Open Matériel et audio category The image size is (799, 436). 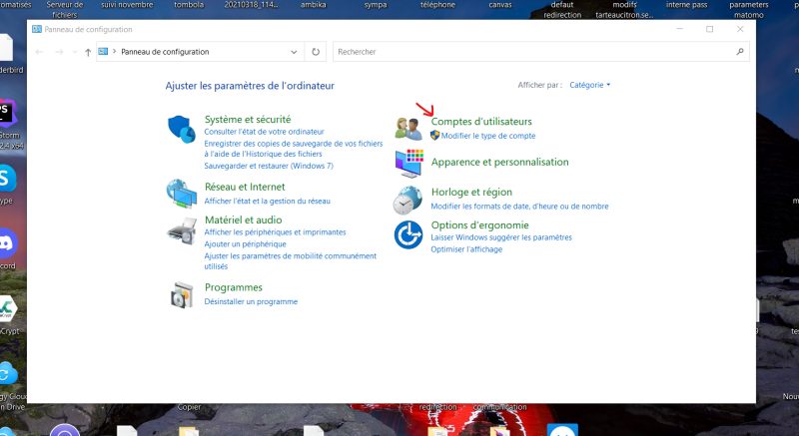click(x=243, y=219)
